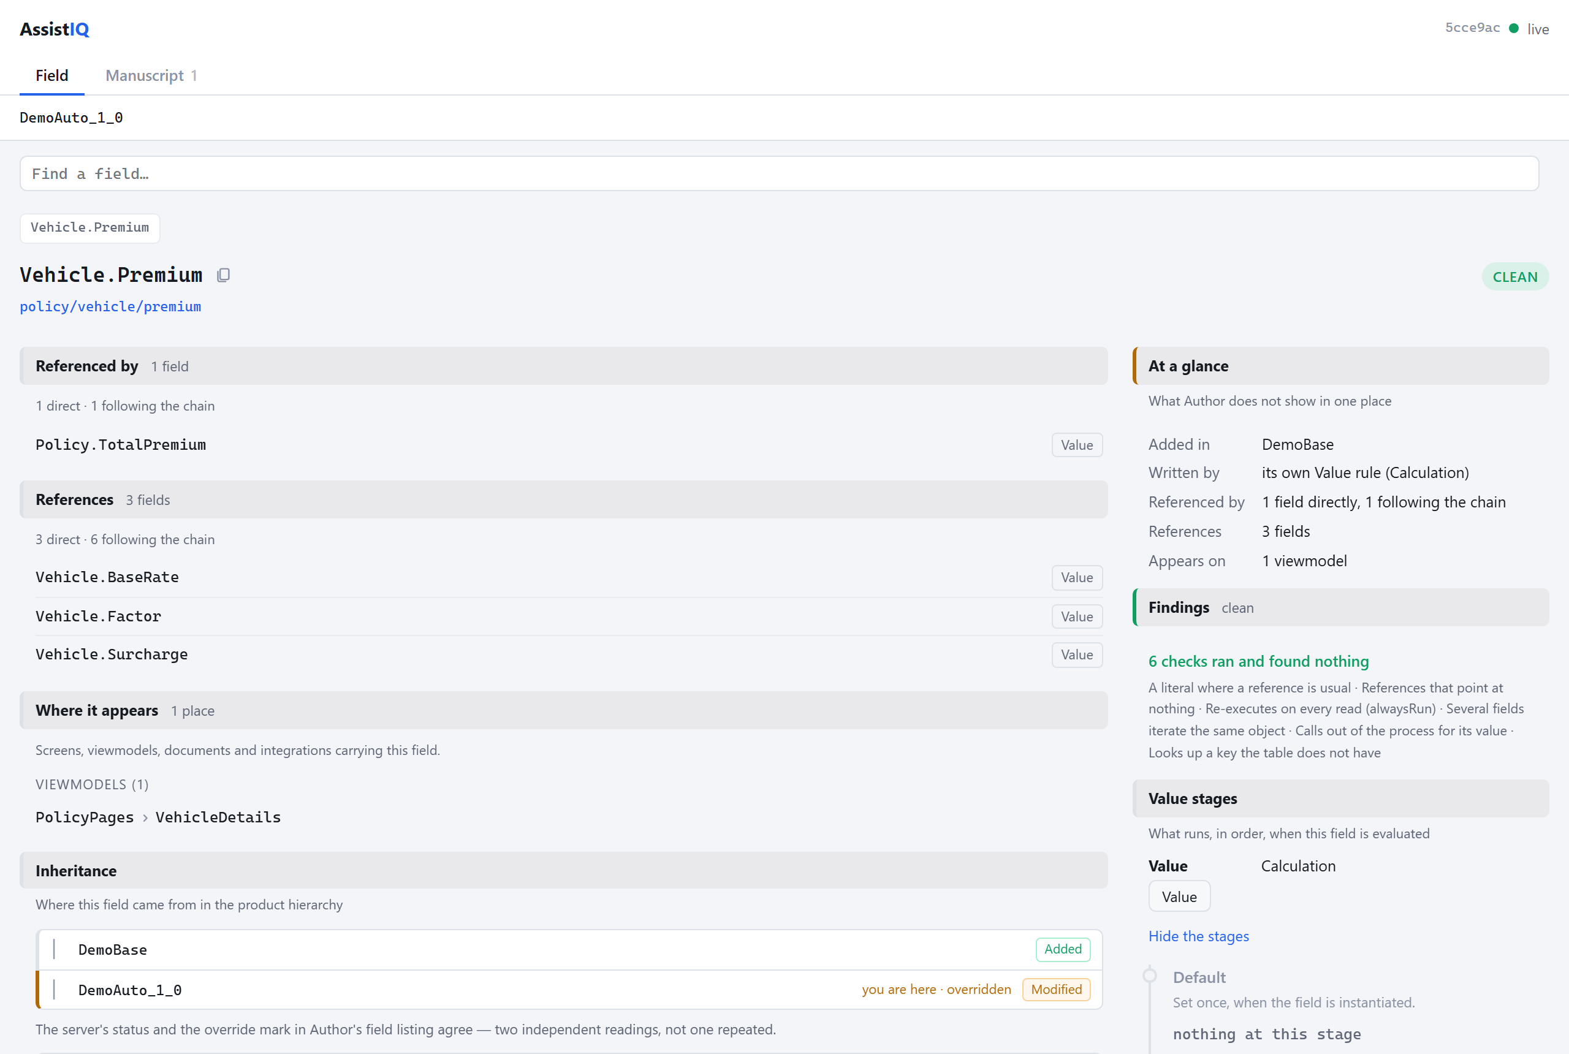Viewport: 1569px width, 1054px height.
Task: Select the Vehicle.Premium breadcrumb chip
Action: click(x=89, y=228)
